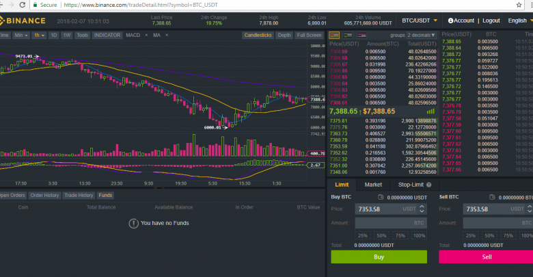
Task: Click the signal bars icon beside last price
Action: [430, 110]
